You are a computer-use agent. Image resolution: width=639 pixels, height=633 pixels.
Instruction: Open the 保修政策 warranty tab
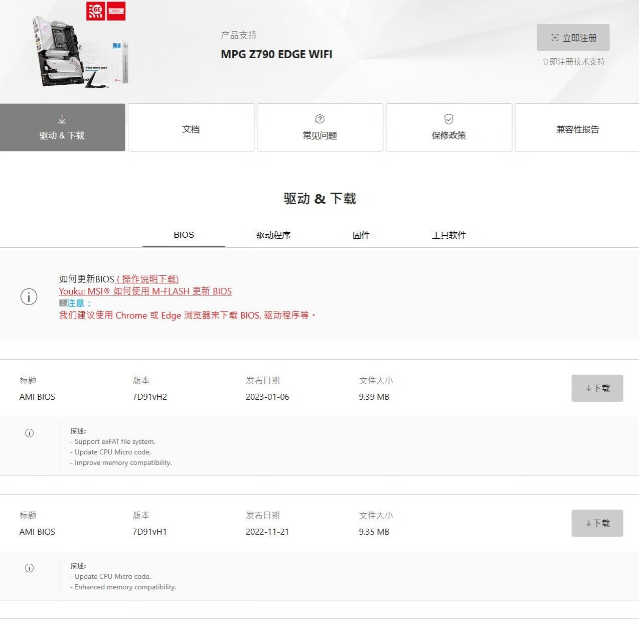[449, 127]
